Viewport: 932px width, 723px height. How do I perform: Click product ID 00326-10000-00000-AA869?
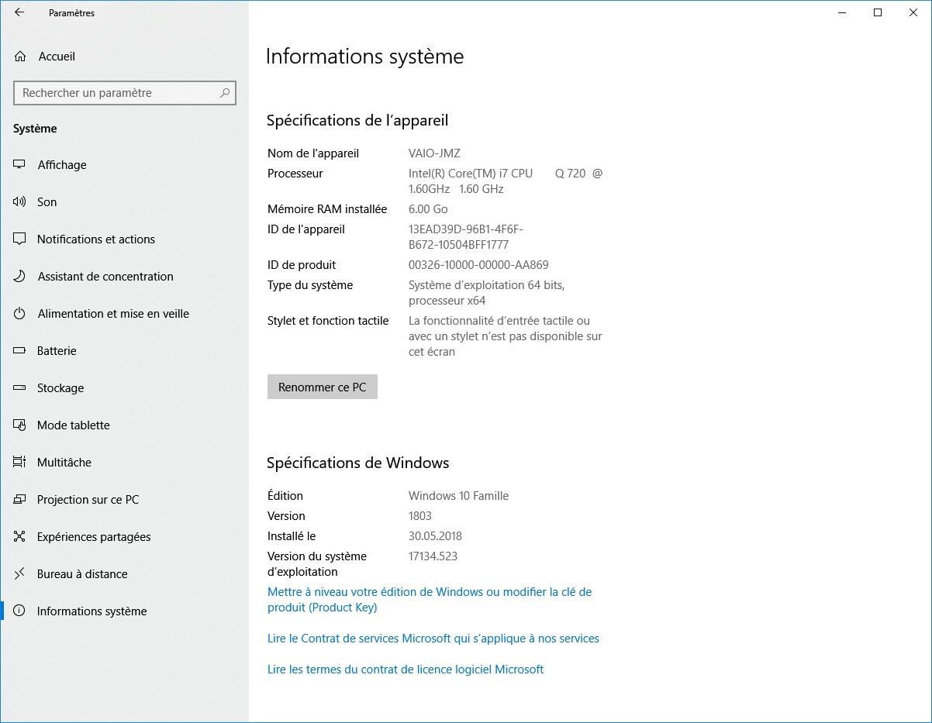[478, 265]
